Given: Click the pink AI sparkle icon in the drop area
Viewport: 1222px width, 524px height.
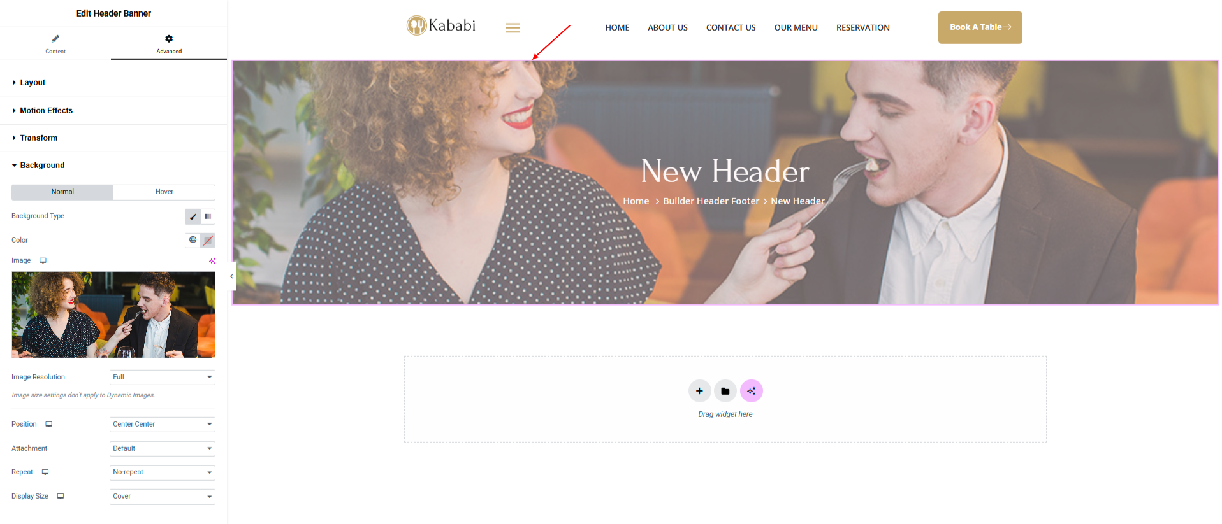Looking at the screenshot, I should (x=752, y=391).
